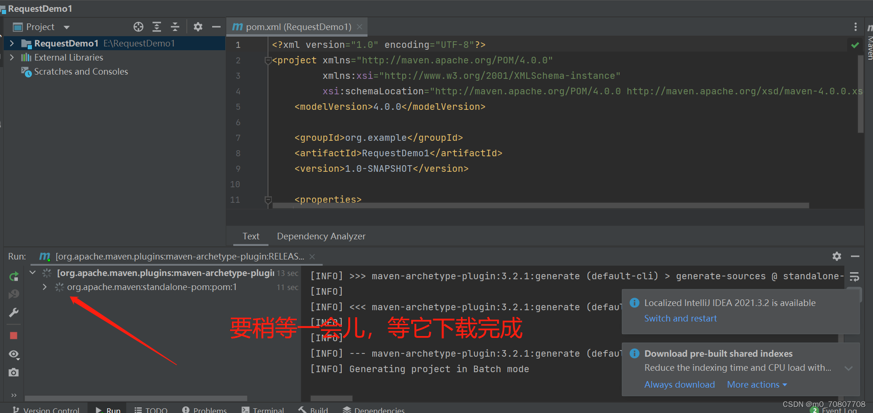Close the pom.xml editor tab
This screenshot has width=873, height=413.
point(360,27)
